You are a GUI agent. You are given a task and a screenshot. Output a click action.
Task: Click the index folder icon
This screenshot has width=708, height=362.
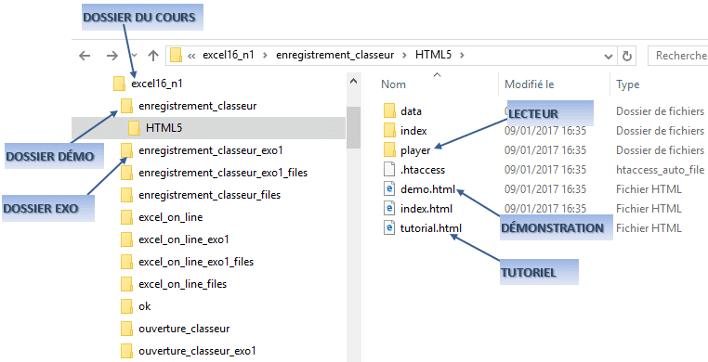389,131
